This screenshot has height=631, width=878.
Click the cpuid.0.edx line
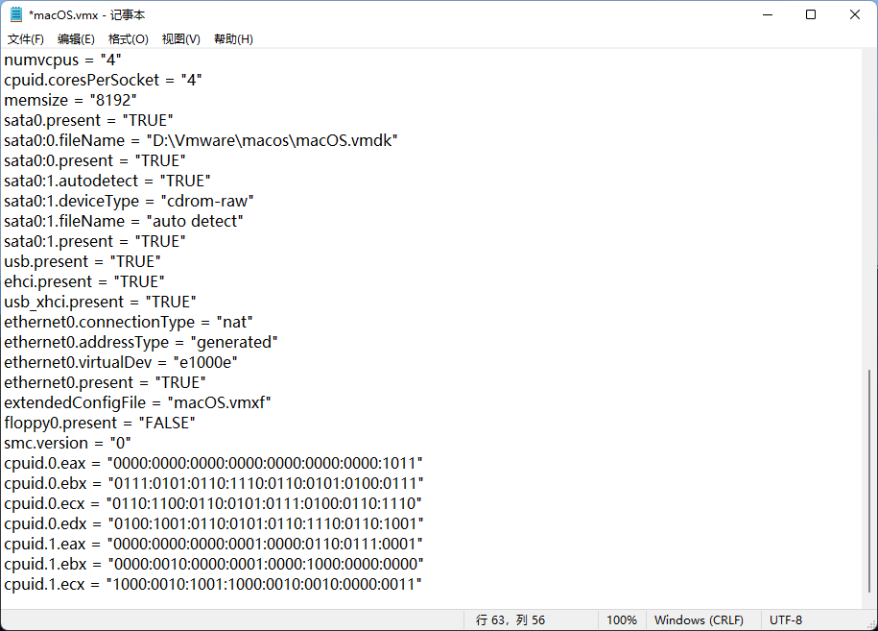coord(214,524)
